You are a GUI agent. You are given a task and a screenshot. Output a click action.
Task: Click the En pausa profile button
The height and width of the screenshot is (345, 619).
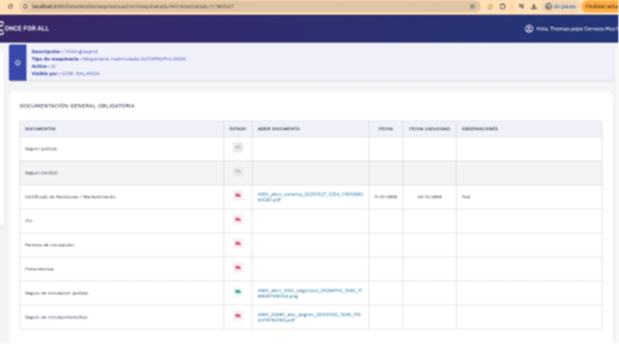pos(559,6)
